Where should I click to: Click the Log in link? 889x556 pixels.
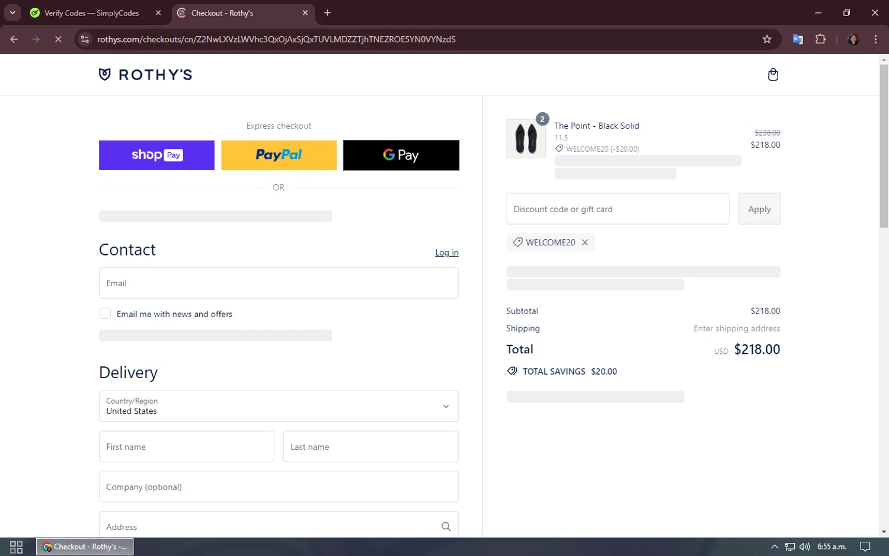pyautogui.click(x=447, y=253)
